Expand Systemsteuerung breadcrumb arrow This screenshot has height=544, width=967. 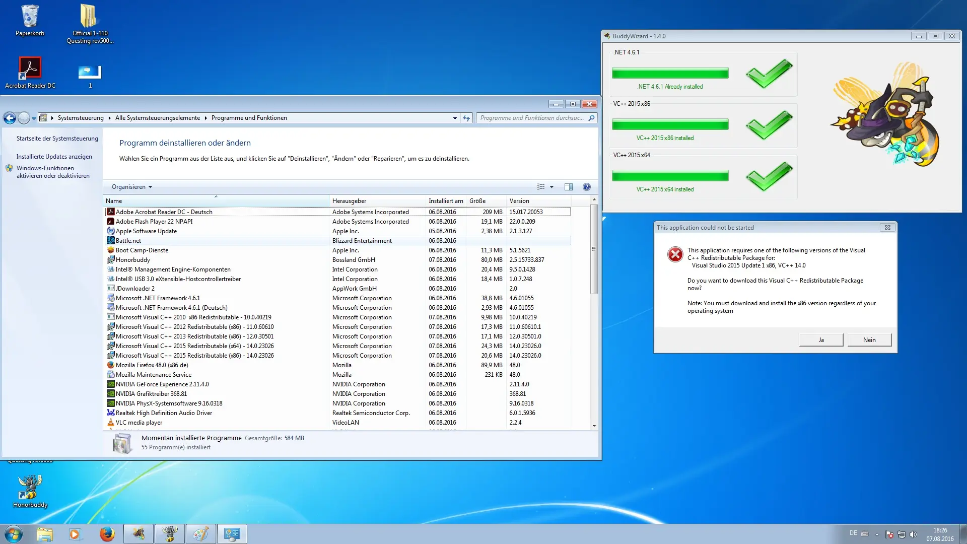pos(109,118)
